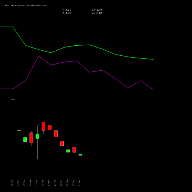Click the red candle for 29 Sep
192x192 pixels.
[74, 150]
